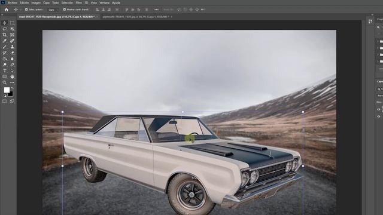
Task: Click the white foreground color swatch
Action: point(7,90)
